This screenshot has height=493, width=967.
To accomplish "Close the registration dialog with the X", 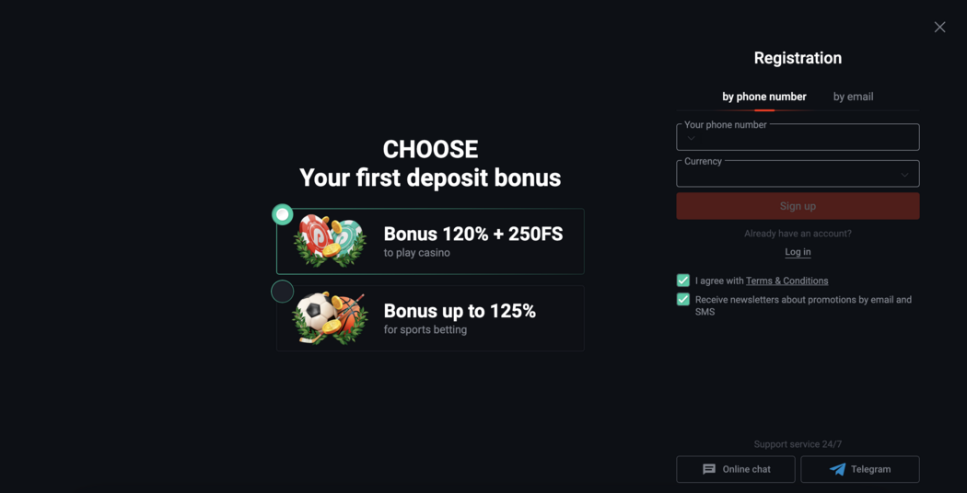I will tap(939, 28).
